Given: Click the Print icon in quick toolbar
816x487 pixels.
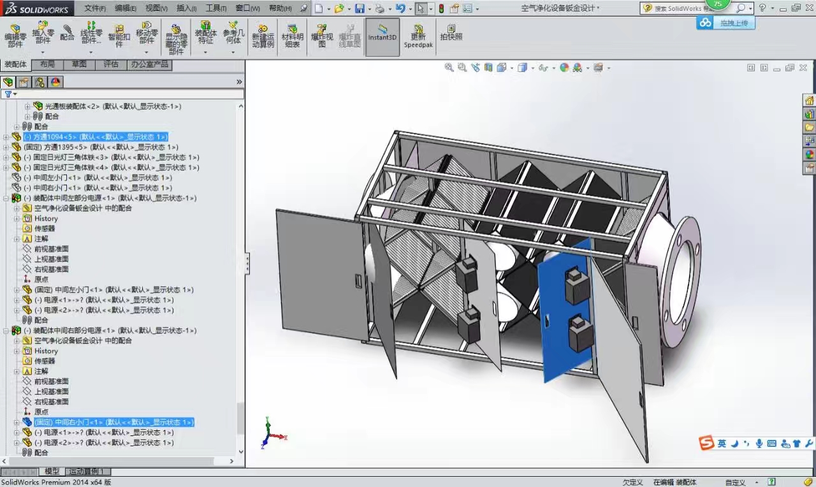Looking at the screenshot, I should [x=380, y=8].
